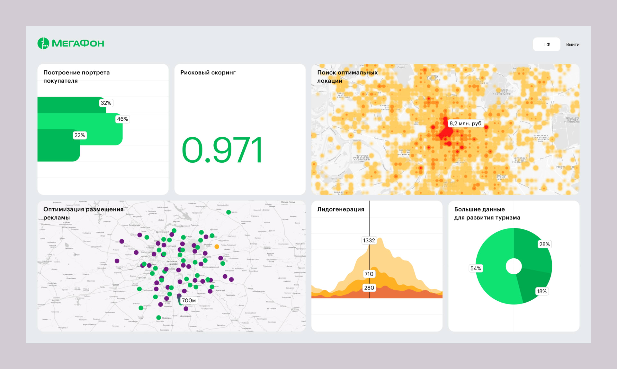The height and width of the screenshot is (369, 617).
Task: Click the Рисковый скоринг title
Action: (x=208, y=73)
